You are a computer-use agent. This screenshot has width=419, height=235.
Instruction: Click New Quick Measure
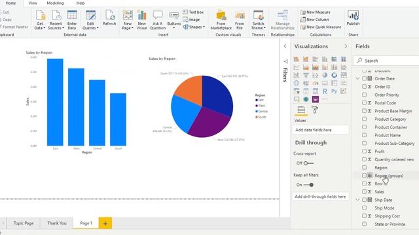pos(320,27)
